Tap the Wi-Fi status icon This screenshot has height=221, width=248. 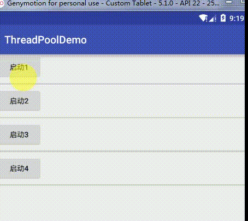pyautogui.click(x=203, y=18)
